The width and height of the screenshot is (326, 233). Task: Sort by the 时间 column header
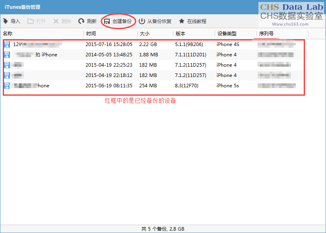point(91,33)
